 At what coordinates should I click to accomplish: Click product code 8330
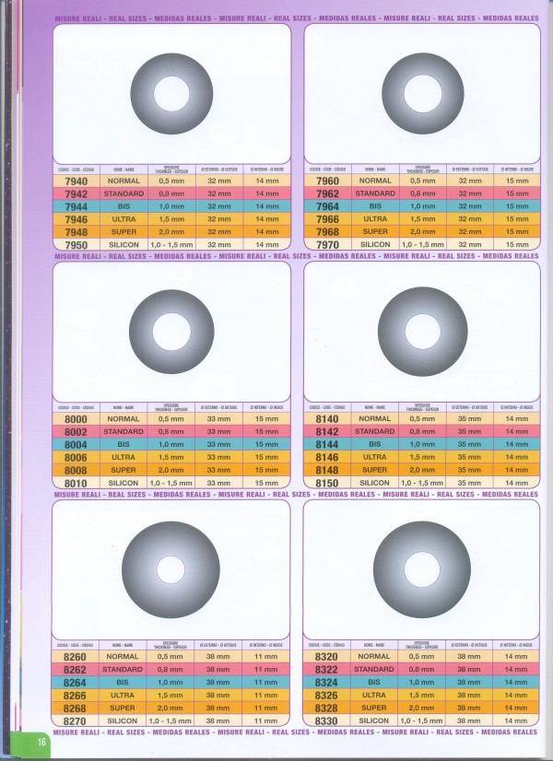[x=326, y=721]
